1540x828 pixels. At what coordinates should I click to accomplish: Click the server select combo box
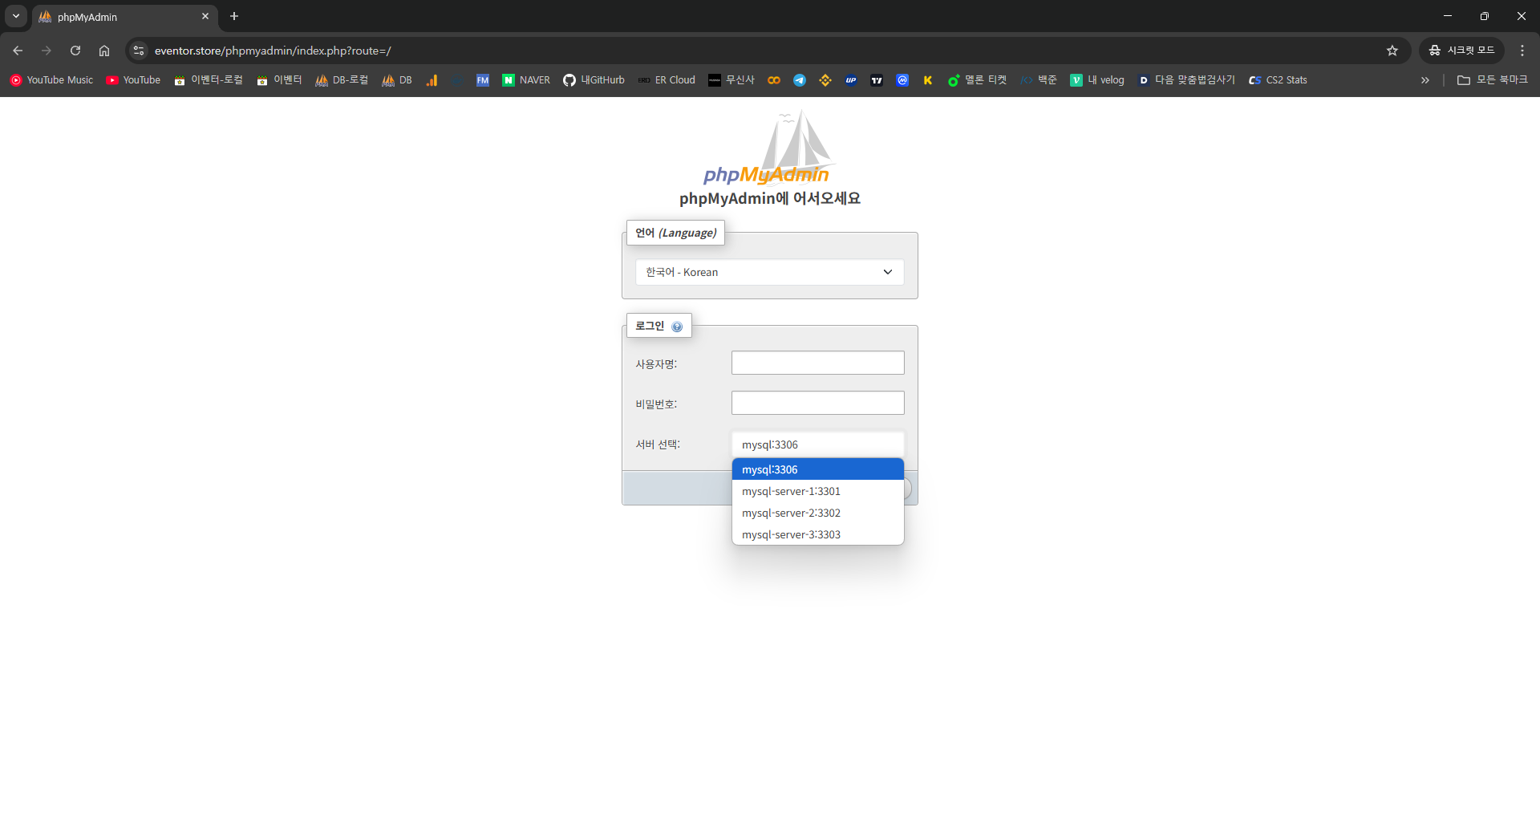coord(817,444)
